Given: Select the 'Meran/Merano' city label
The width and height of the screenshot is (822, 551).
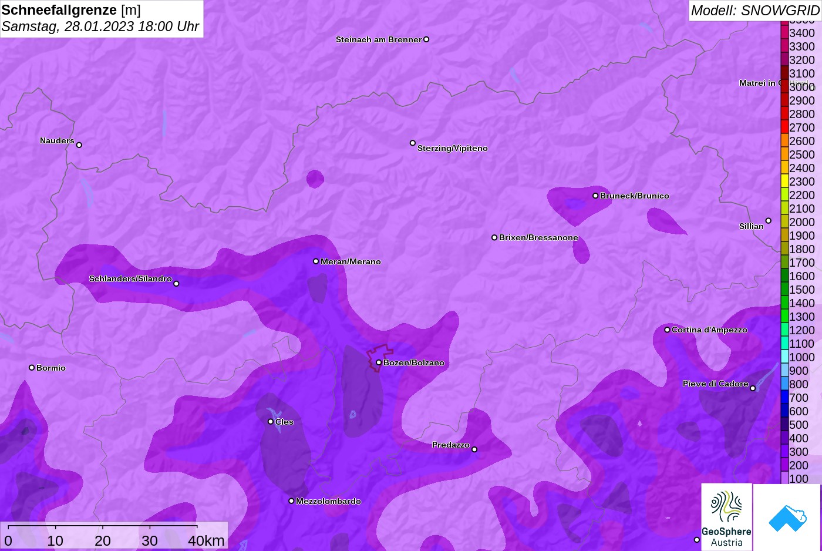Looking at the screenshot, I should click(x=351, y=261).
